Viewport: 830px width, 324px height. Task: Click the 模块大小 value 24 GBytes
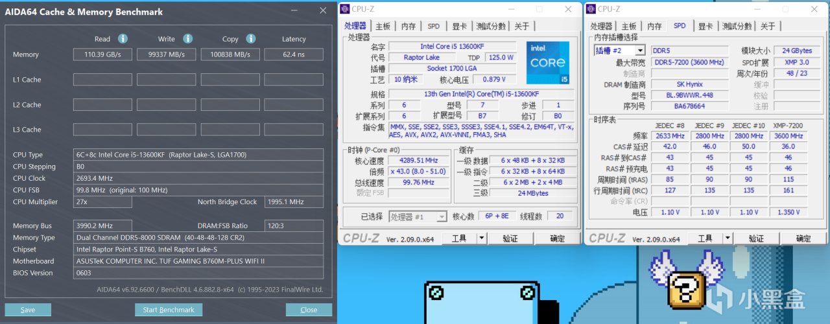[798, 51]
